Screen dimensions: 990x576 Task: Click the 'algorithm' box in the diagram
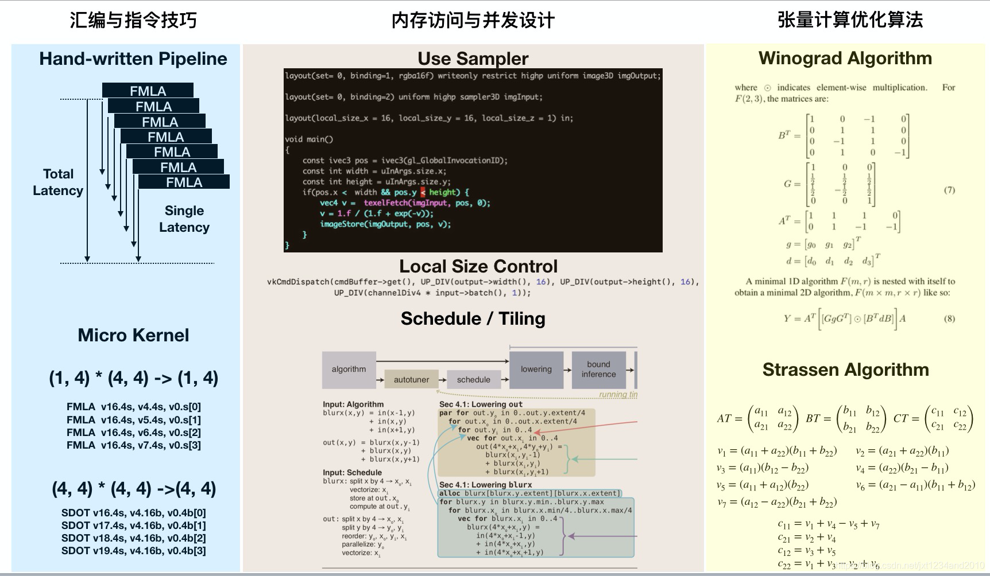click(x=349, y=369)
